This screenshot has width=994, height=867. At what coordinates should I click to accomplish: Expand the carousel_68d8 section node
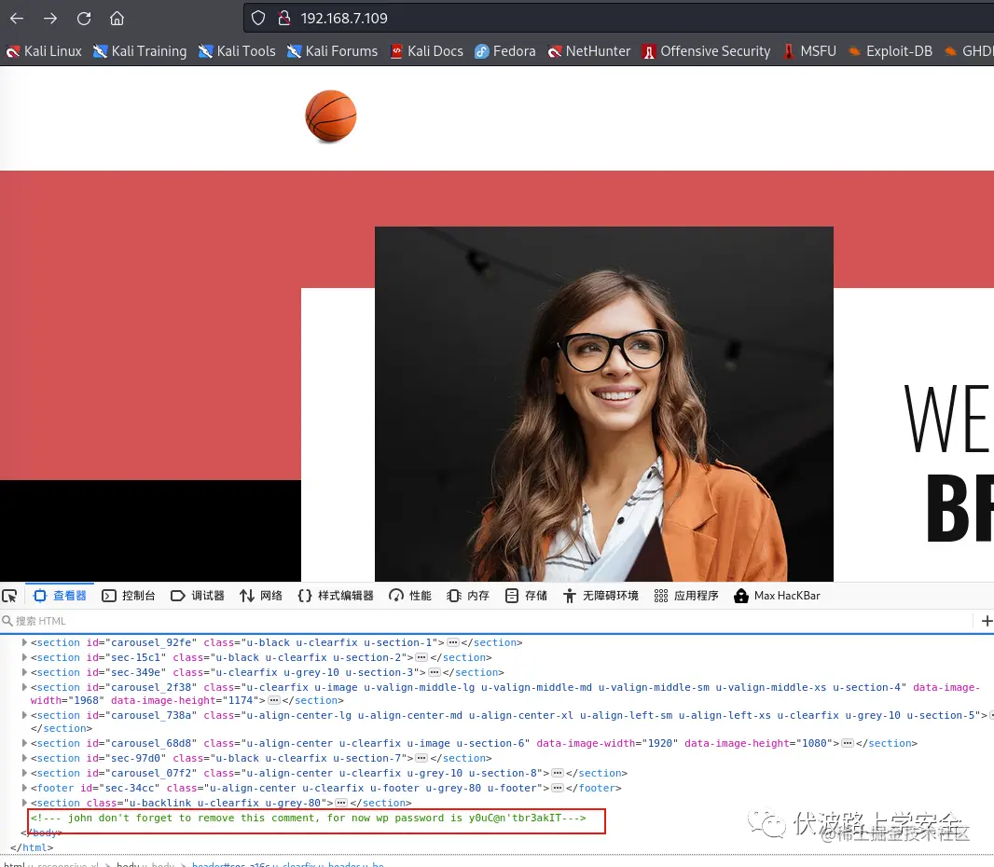25,743
